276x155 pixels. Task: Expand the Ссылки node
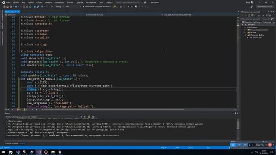[x=245, y=28]
